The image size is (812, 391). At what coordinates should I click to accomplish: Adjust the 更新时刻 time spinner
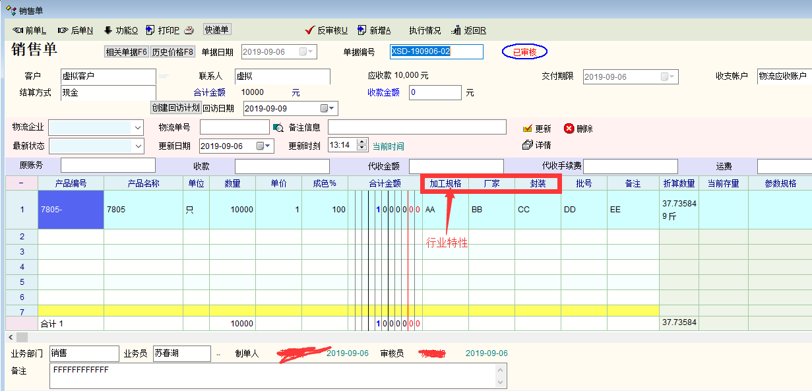tap(361, 145)
